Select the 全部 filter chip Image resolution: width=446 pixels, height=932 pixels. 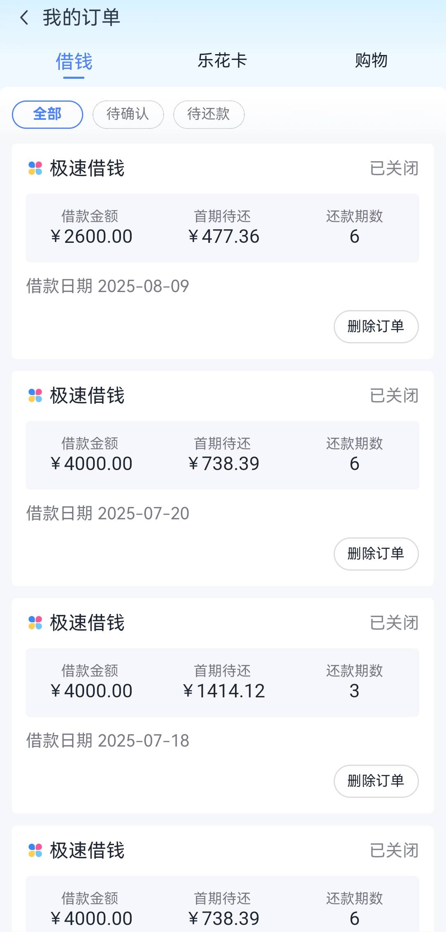point(48,114)
